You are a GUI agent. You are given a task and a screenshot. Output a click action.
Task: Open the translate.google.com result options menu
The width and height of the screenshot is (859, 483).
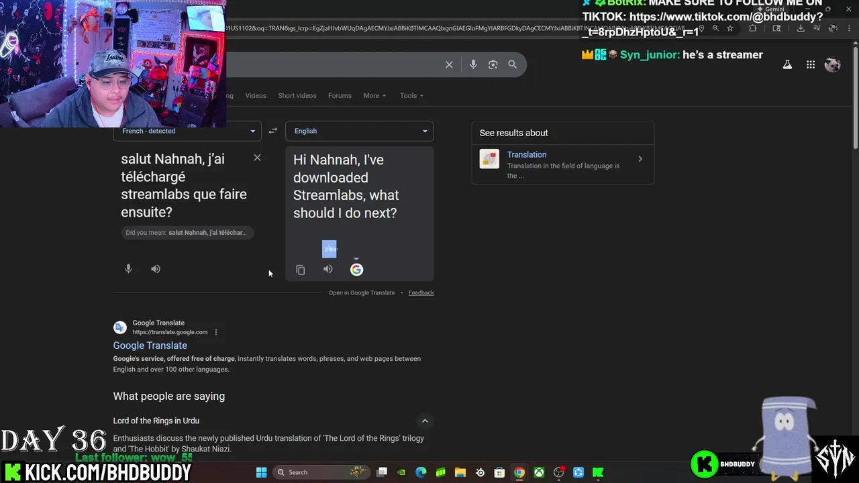215,332
